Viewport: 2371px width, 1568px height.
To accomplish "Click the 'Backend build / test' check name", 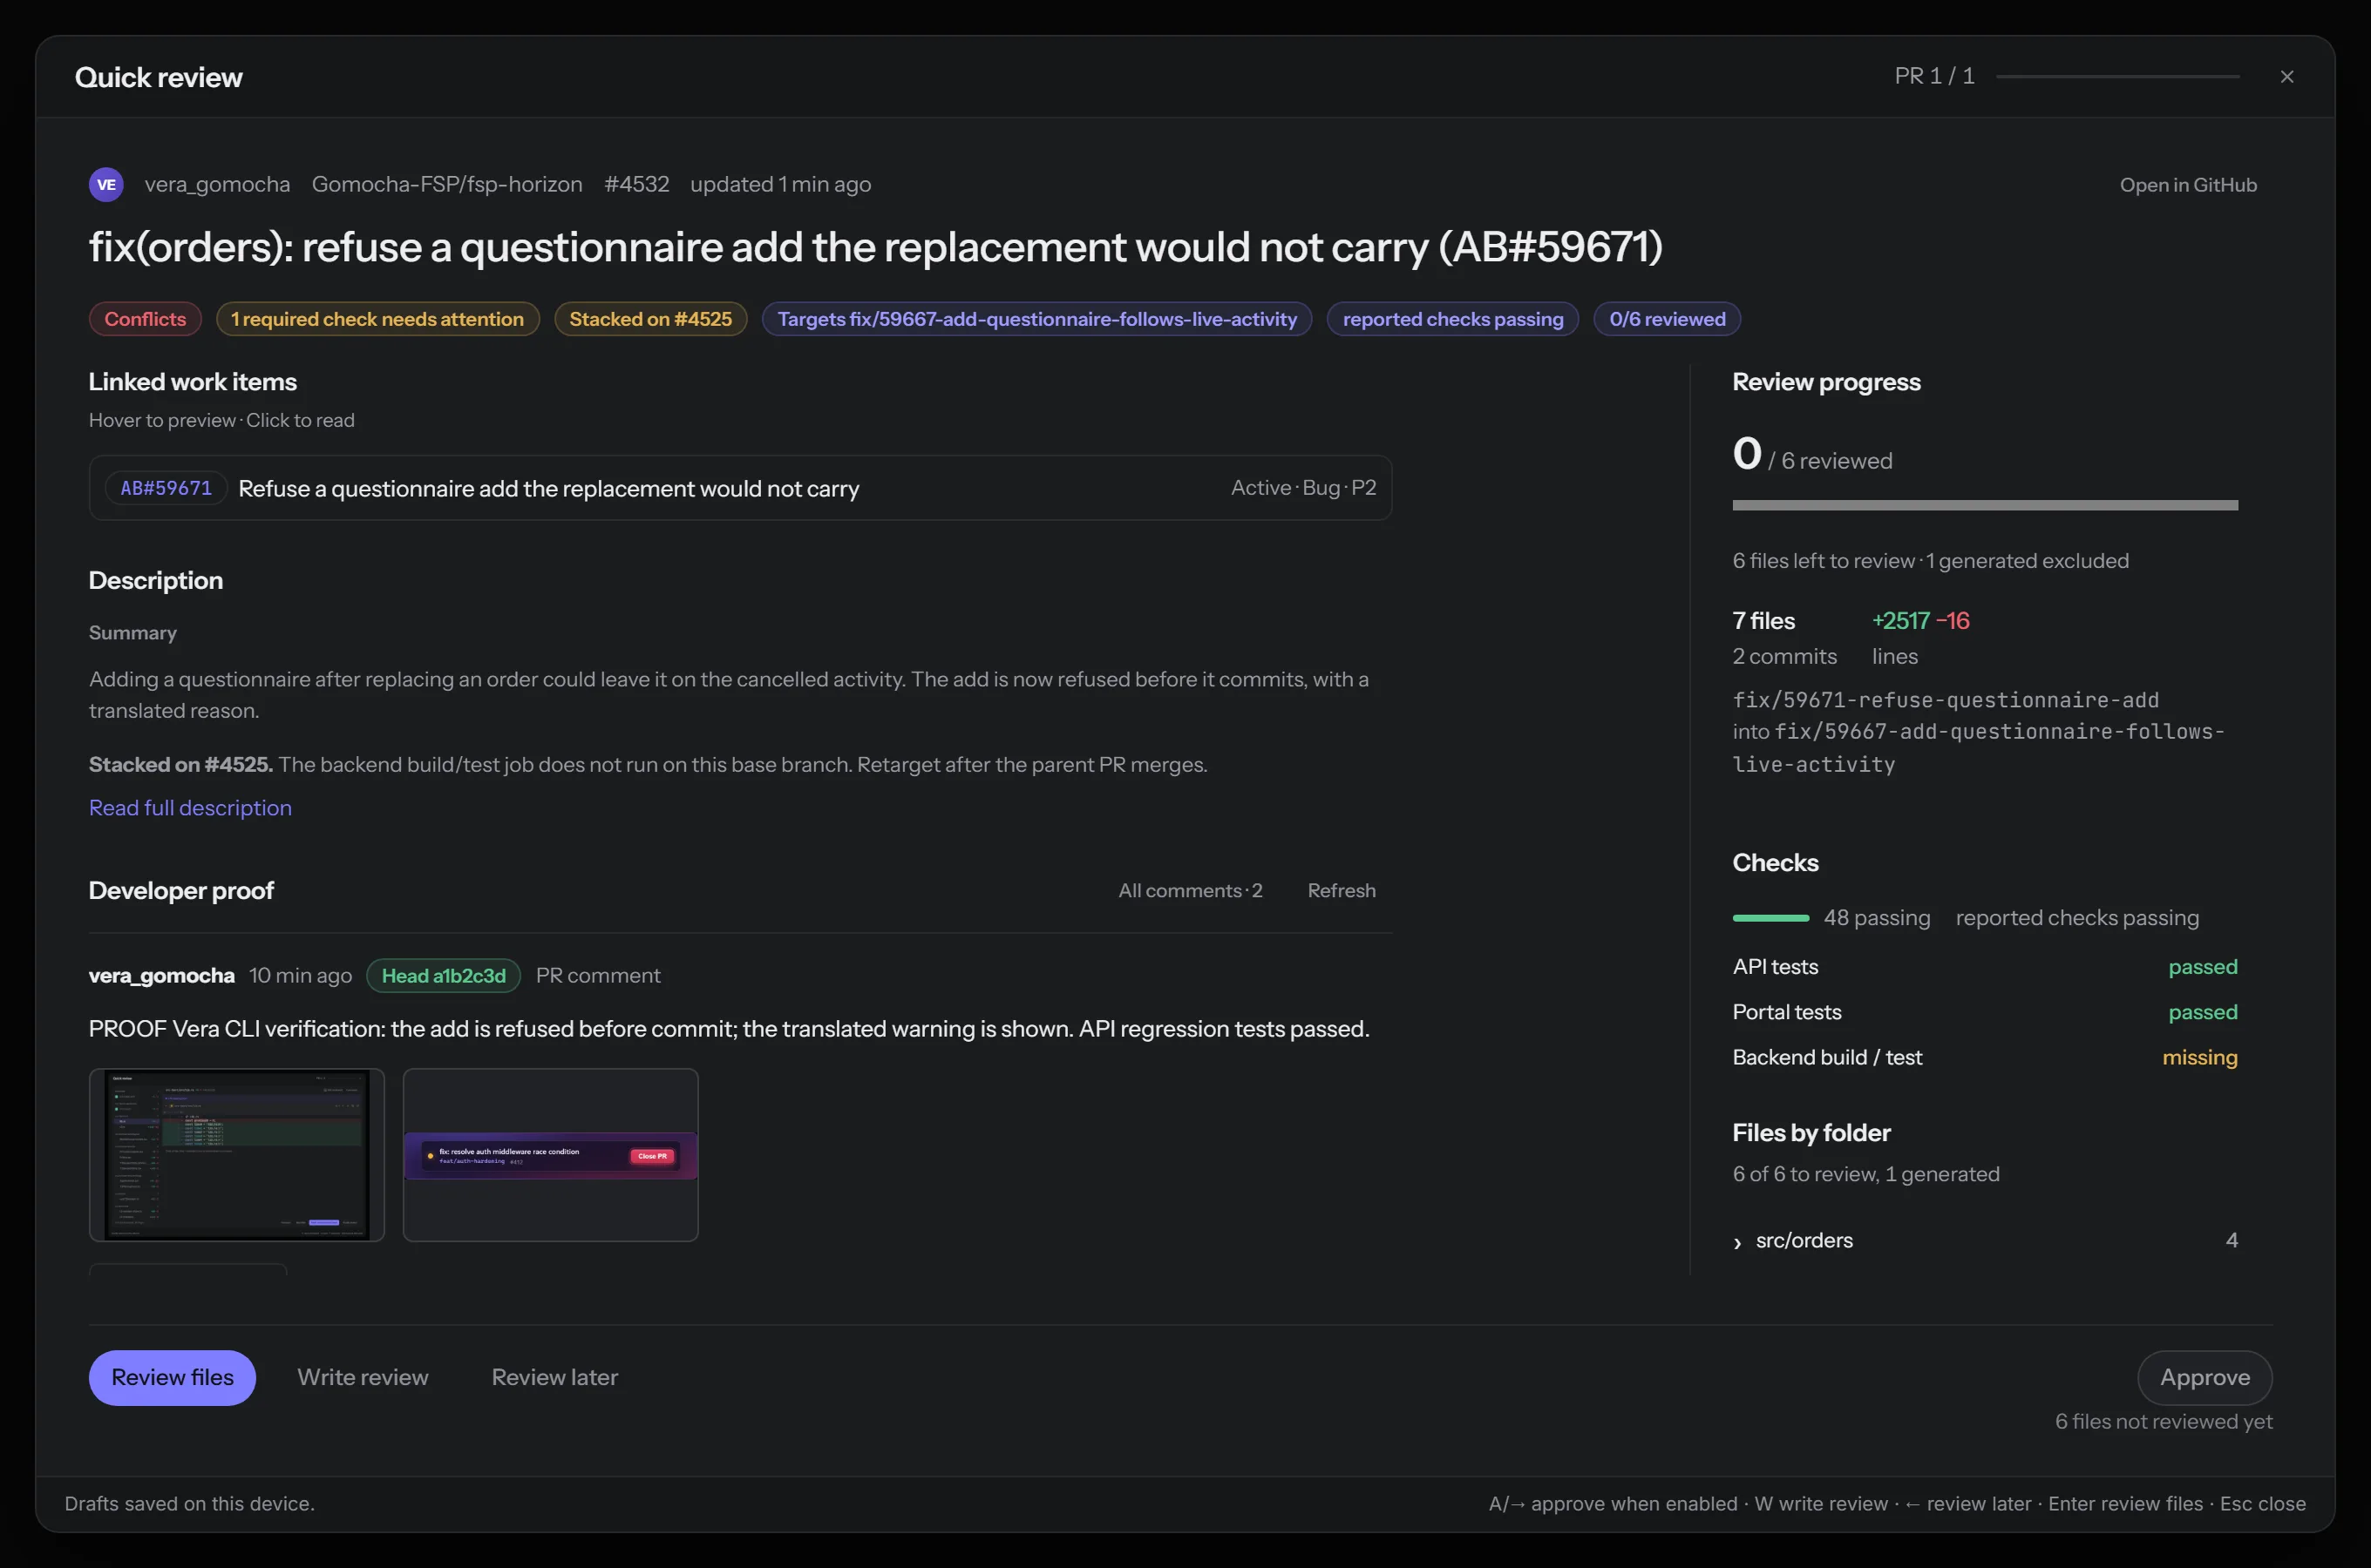I will 1827,1057.
